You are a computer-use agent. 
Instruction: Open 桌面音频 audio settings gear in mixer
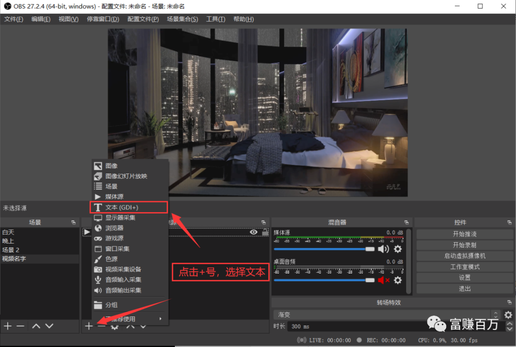pyautogui.click(x=398, y=280)
